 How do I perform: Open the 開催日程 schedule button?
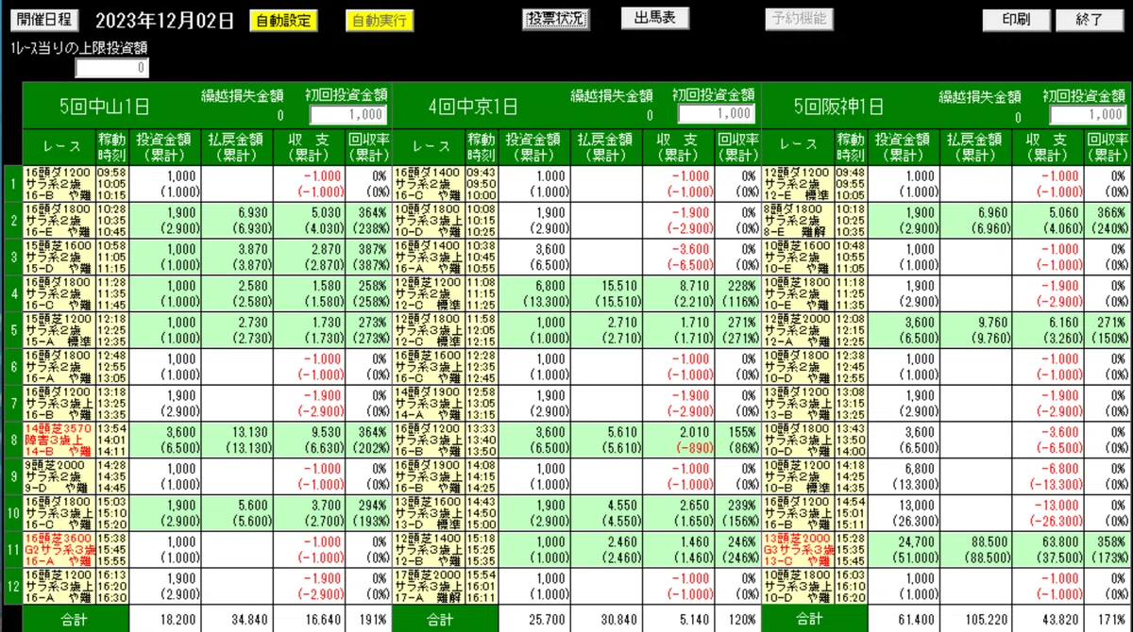coord(46,20)
